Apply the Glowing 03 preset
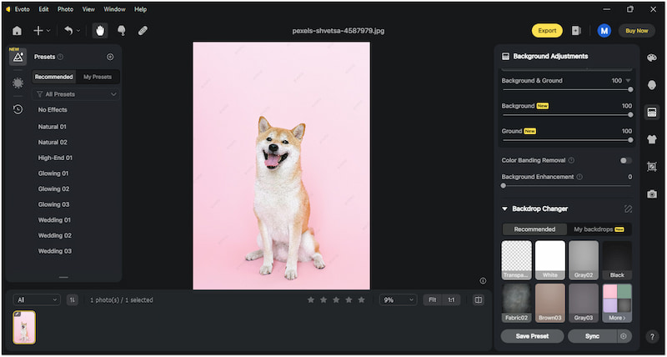This screenshot has width=667, height=357. tap(54, 204)
